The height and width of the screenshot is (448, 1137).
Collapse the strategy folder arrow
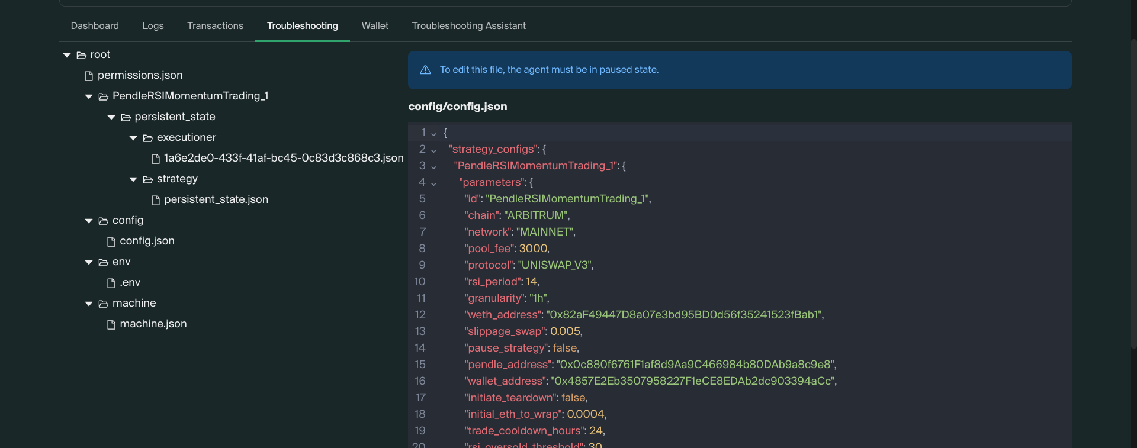133,179
